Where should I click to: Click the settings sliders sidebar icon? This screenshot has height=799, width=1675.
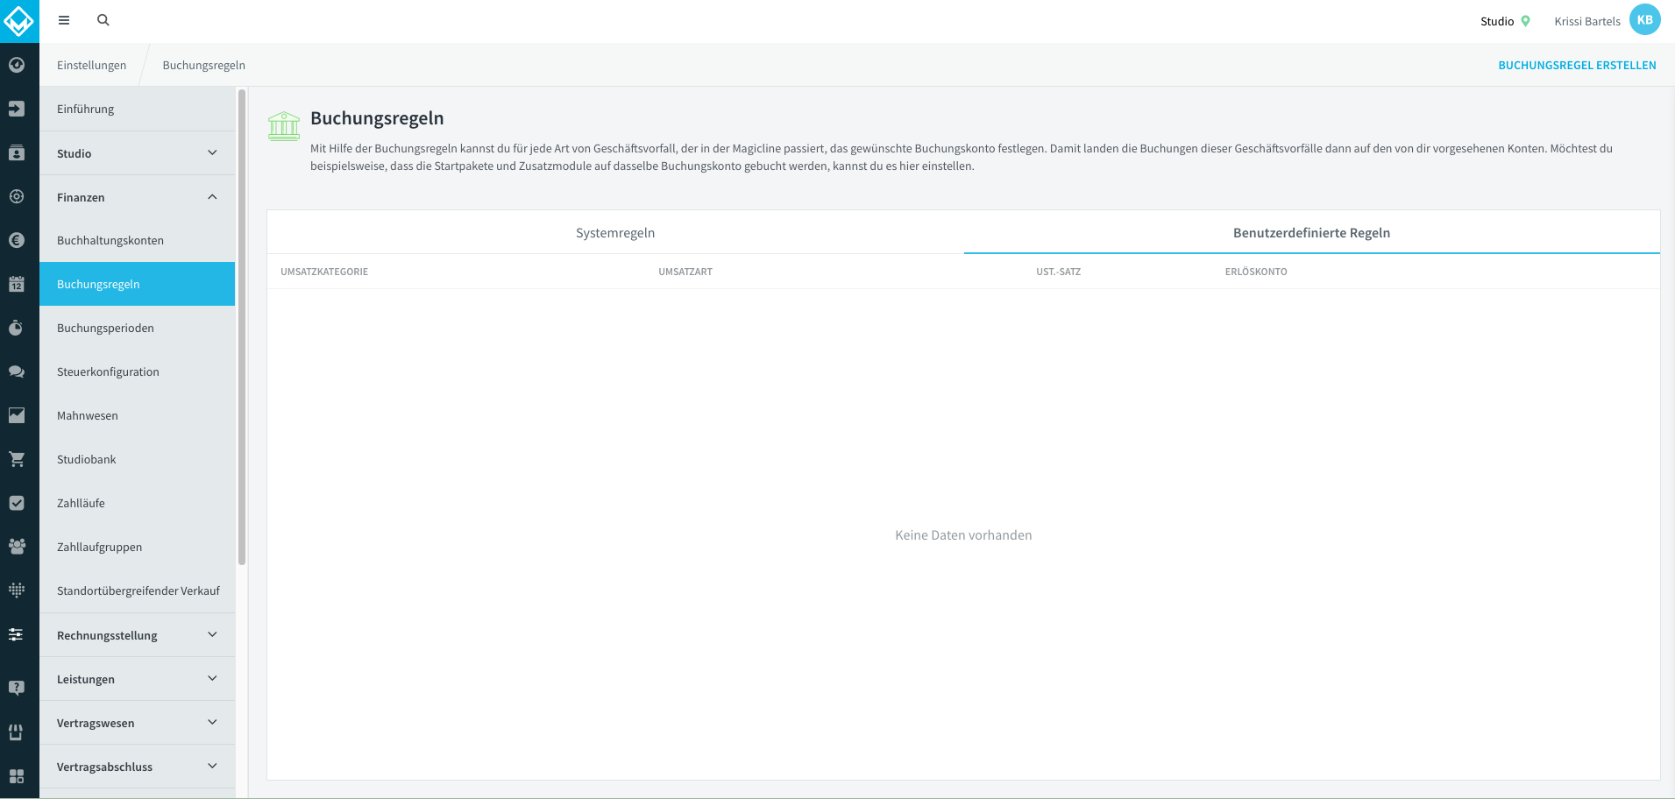[x=17, y=634]
